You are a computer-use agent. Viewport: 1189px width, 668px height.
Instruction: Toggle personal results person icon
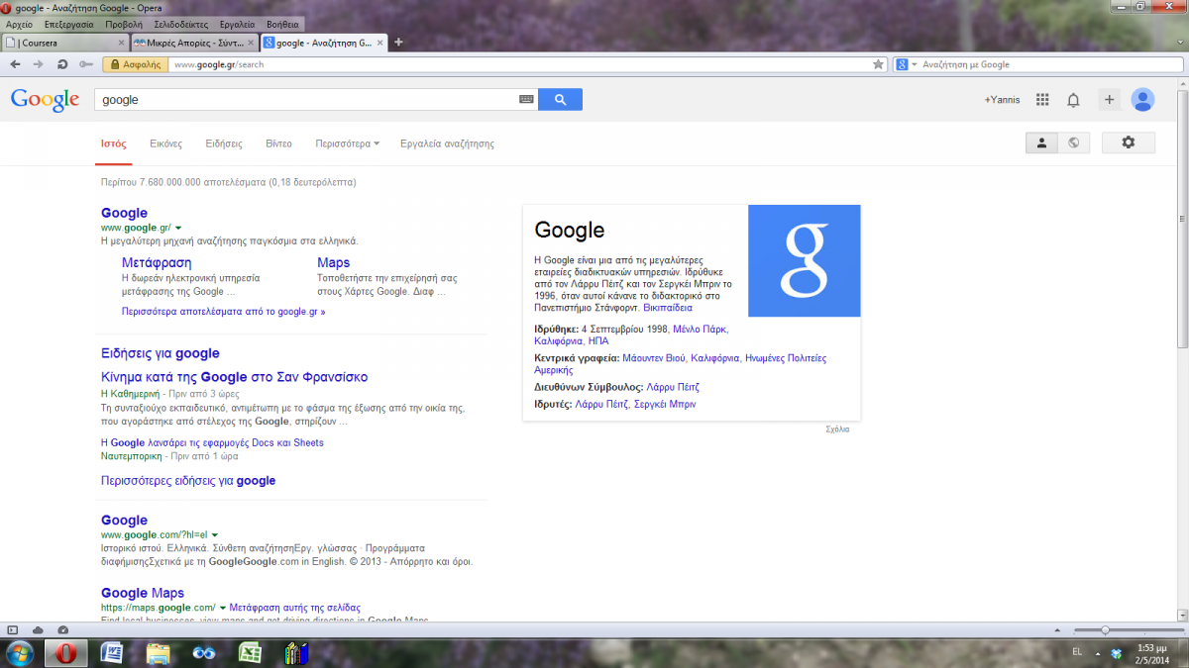coord(1041,143)
